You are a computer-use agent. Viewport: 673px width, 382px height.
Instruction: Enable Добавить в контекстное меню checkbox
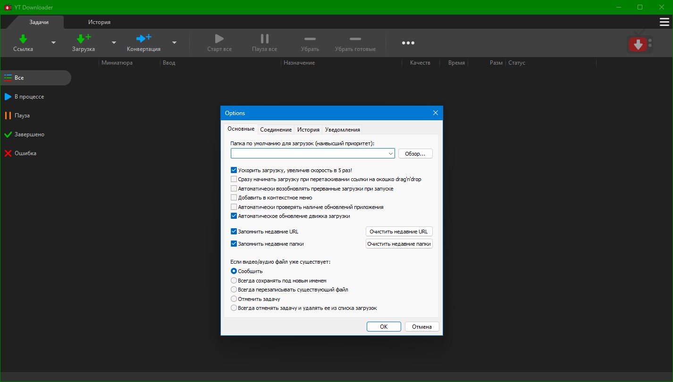point(234,198)
